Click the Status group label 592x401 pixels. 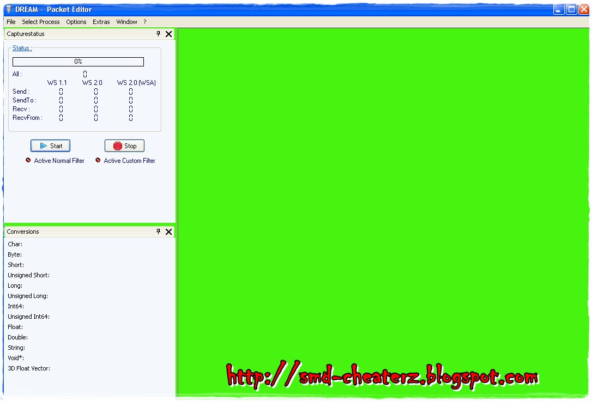pos(22,48)
